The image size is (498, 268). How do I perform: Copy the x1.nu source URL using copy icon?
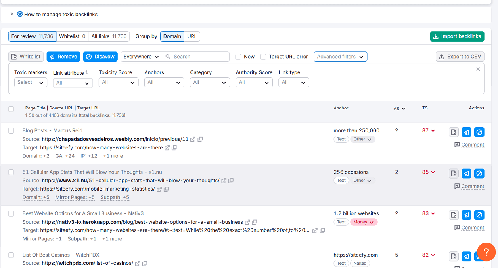[x=231, y=180]
